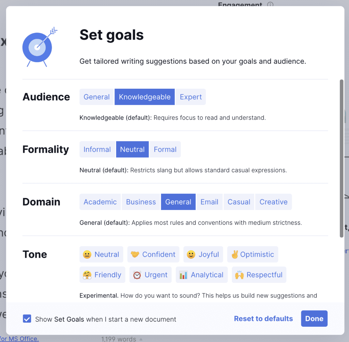Screen dimensions: 349x342
Task: Select the Neutral face emoji tone
Action: coord(101,254)
